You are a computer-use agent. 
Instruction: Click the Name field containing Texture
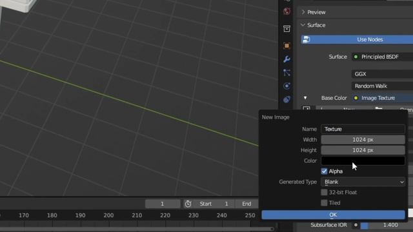pyautogui.click(x=363, y=129)
